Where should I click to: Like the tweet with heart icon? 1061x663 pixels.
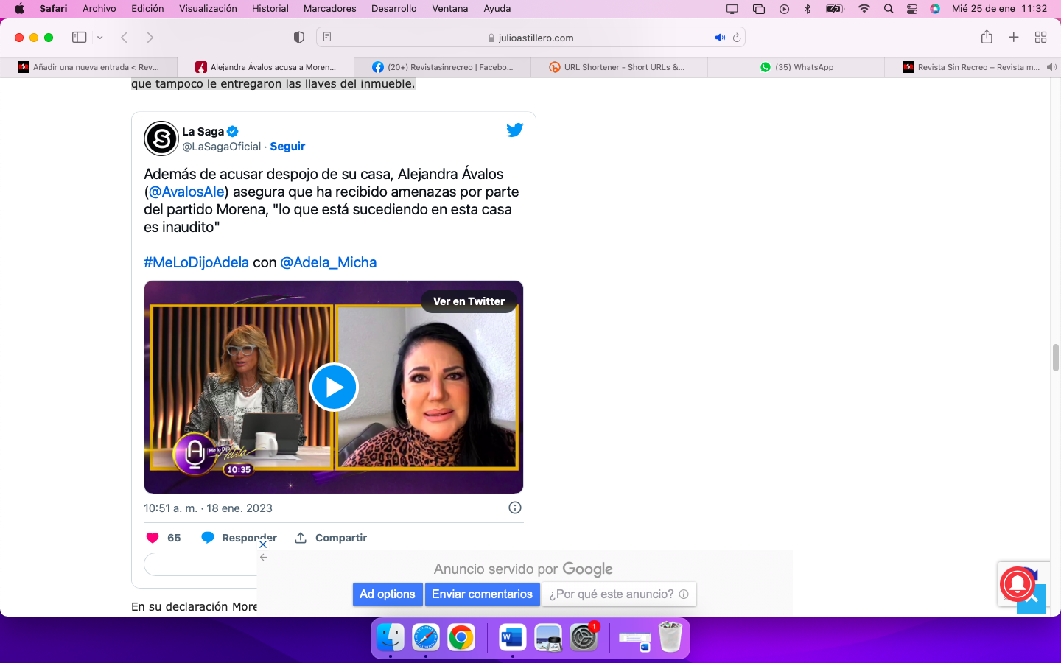[x=153, y=538]
